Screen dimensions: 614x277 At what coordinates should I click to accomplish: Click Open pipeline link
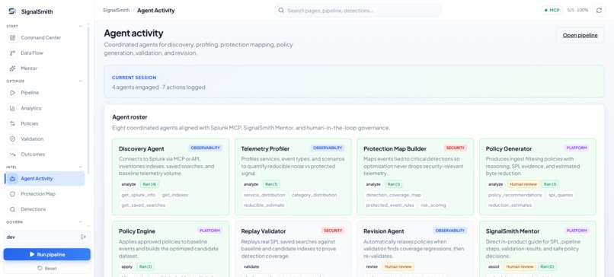(580, 35)
